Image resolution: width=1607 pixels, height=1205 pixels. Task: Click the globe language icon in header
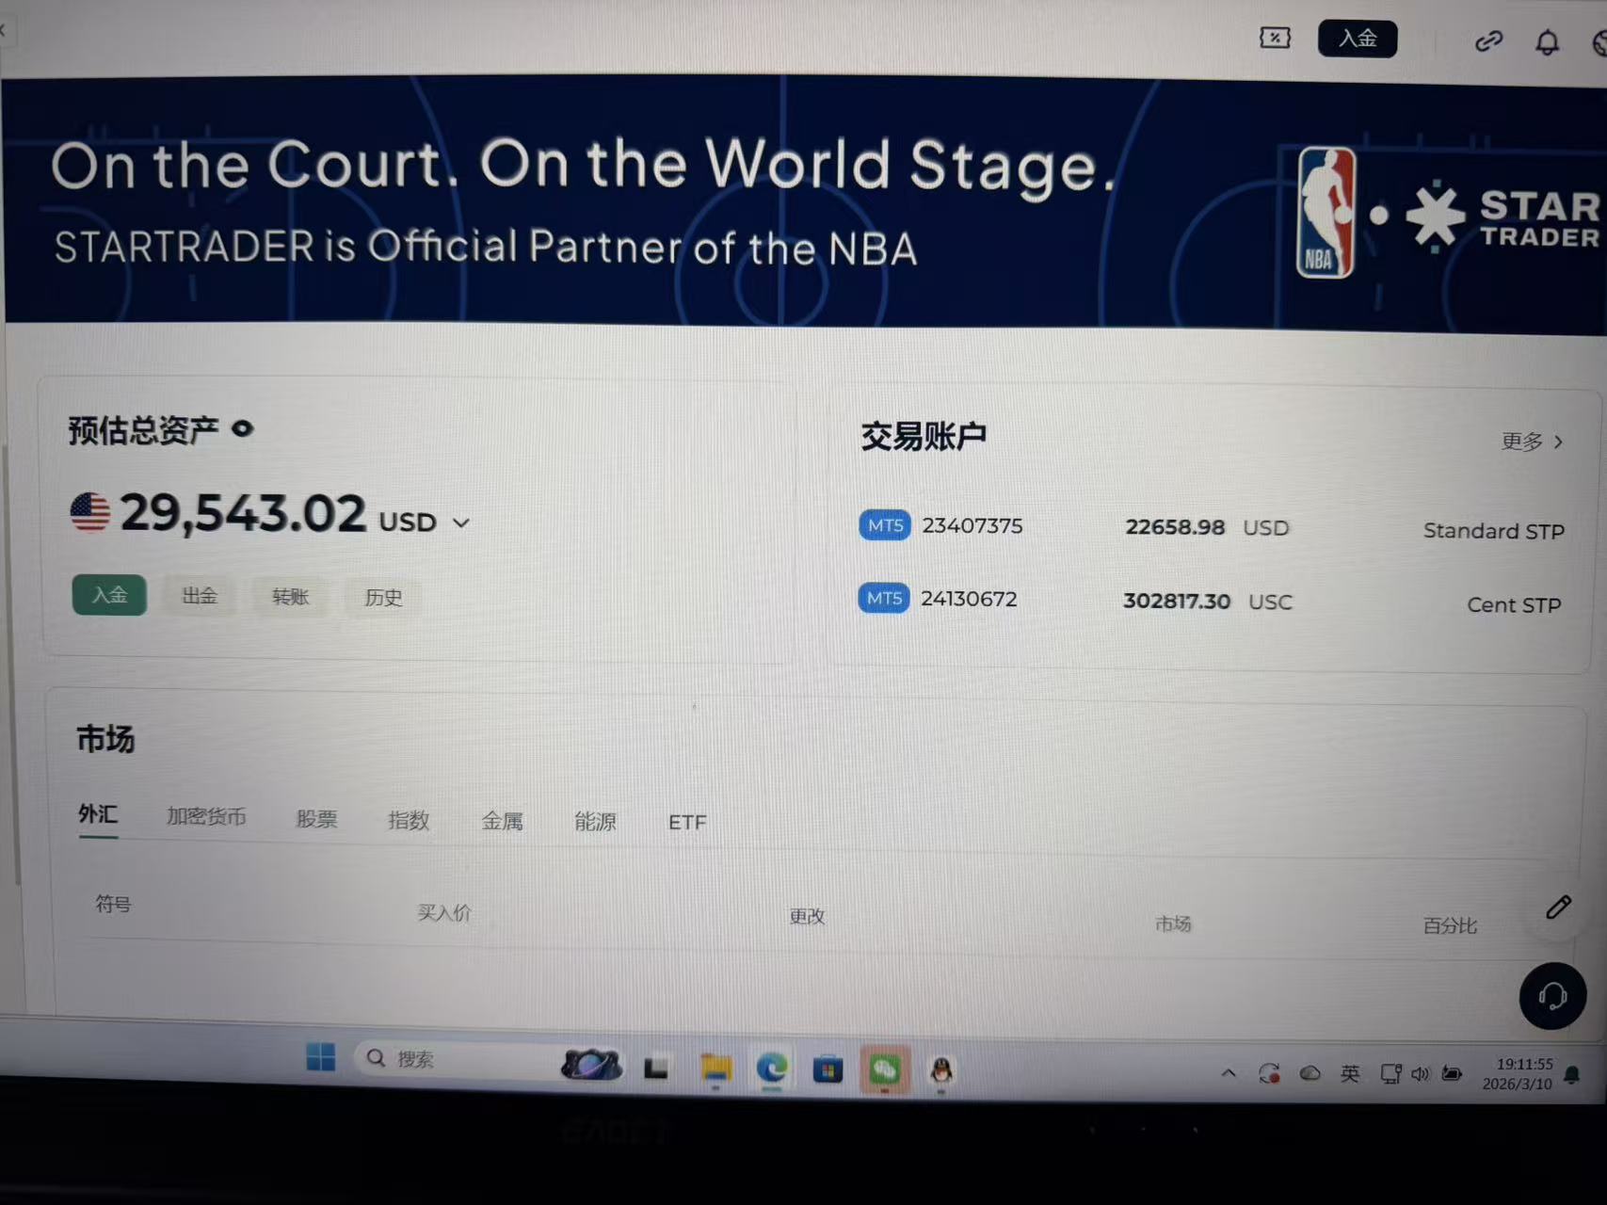tap(1599, 43)
